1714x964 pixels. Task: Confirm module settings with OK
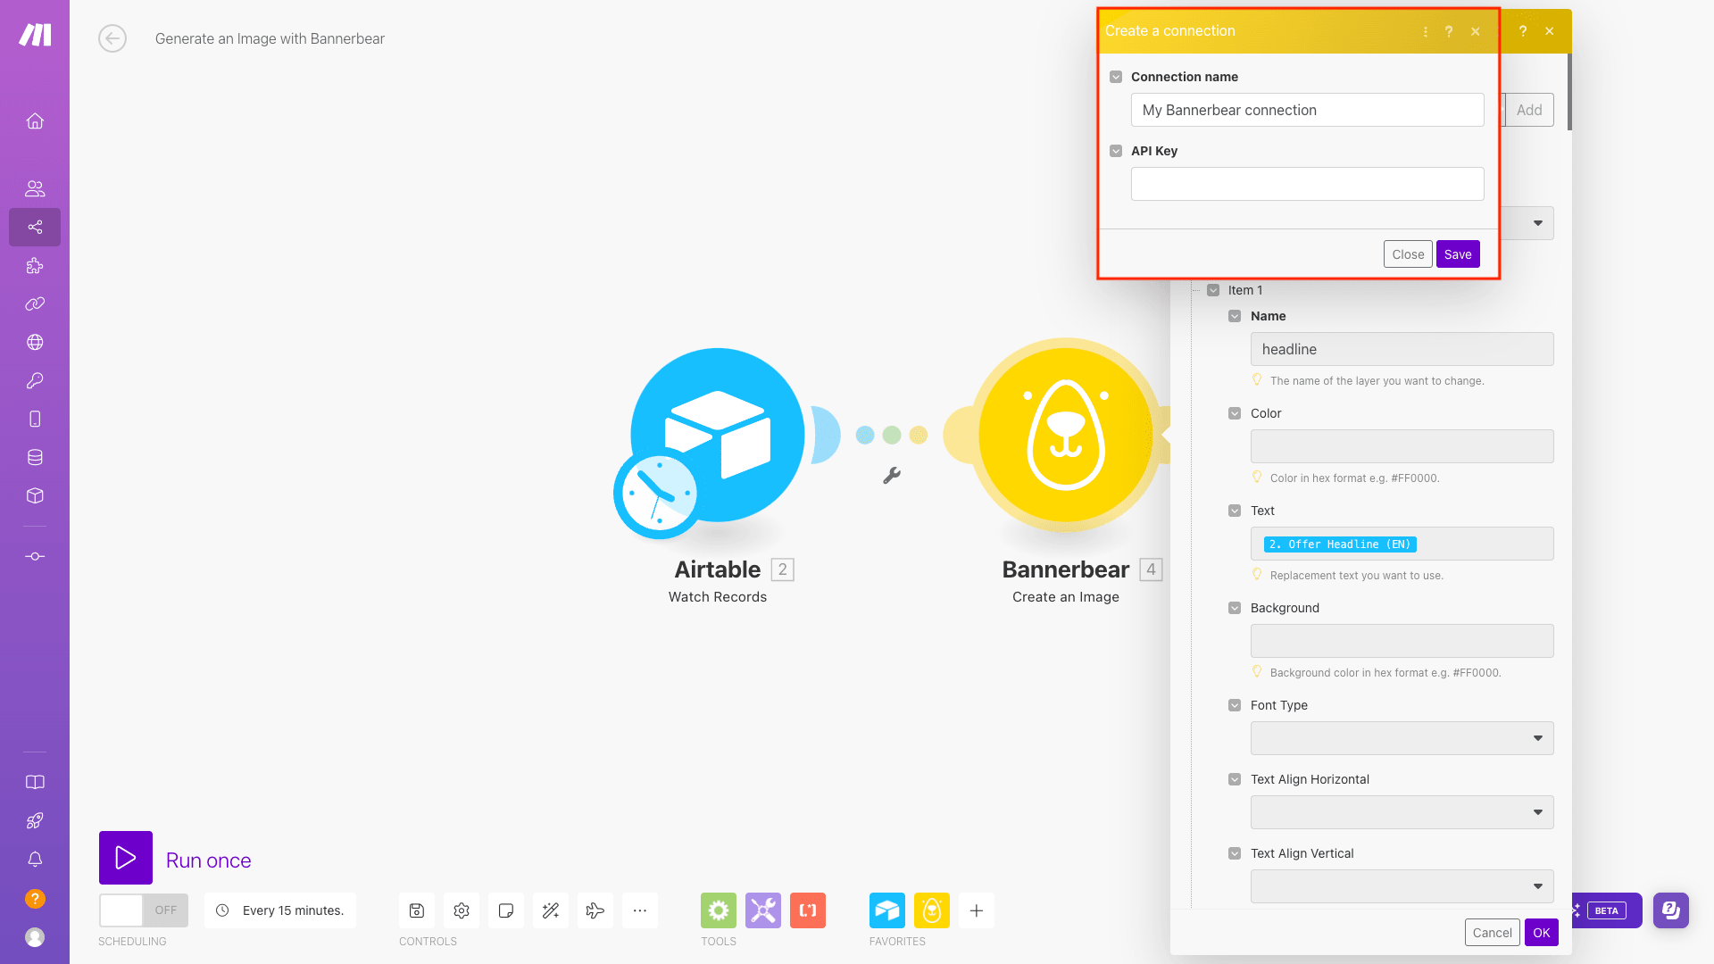click(x=1542, y=933)
